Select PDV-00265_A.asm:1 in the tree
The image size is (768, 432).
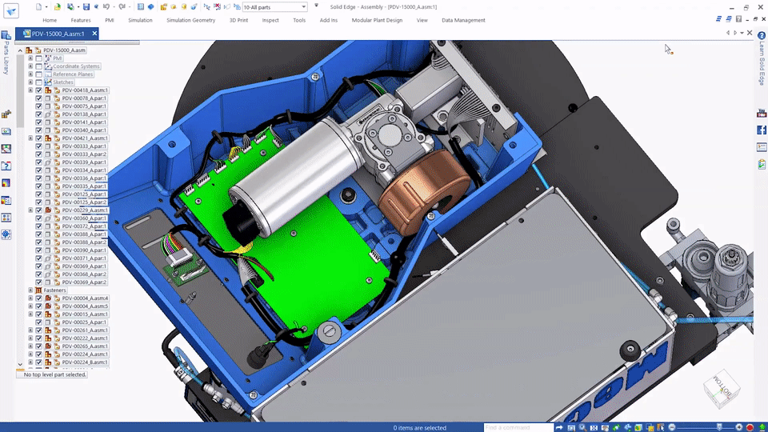coord(85,346)
